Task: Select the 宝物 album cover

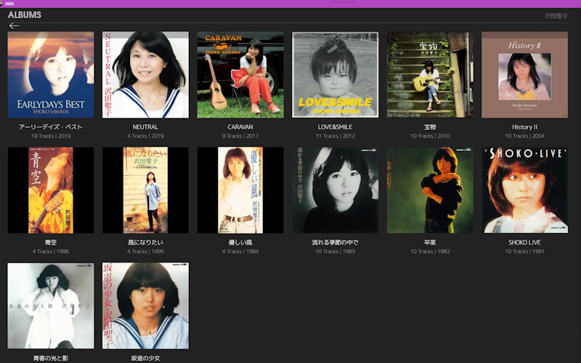Action: pos(430,75)
